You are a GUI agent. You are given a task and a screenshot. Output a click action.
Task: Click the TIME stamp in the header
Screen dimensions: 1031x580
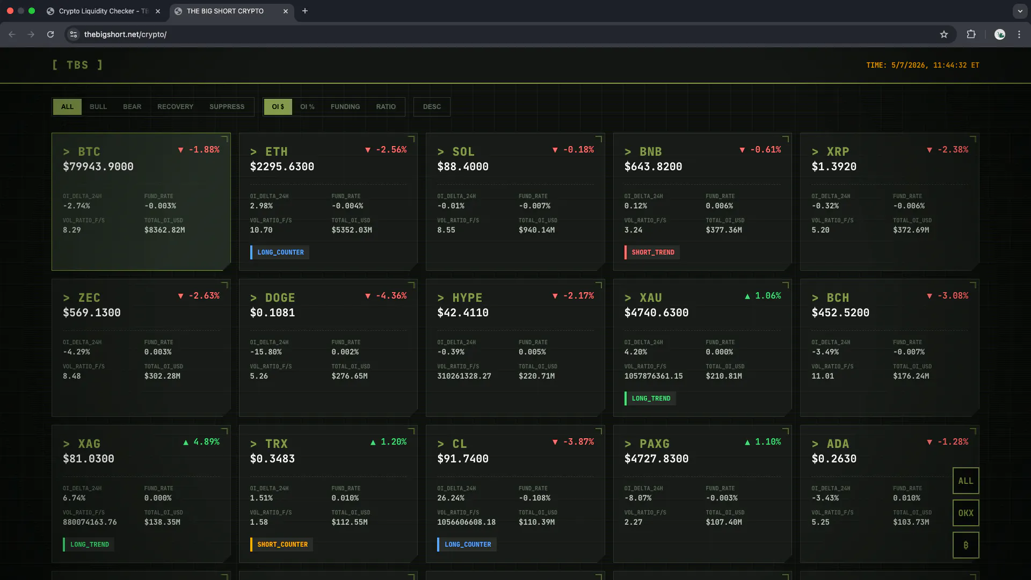click(x=923, y=65)
